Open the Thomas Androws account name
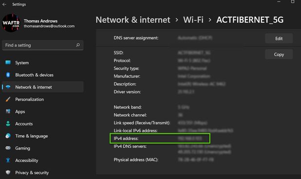 click(x=41, y=21)
